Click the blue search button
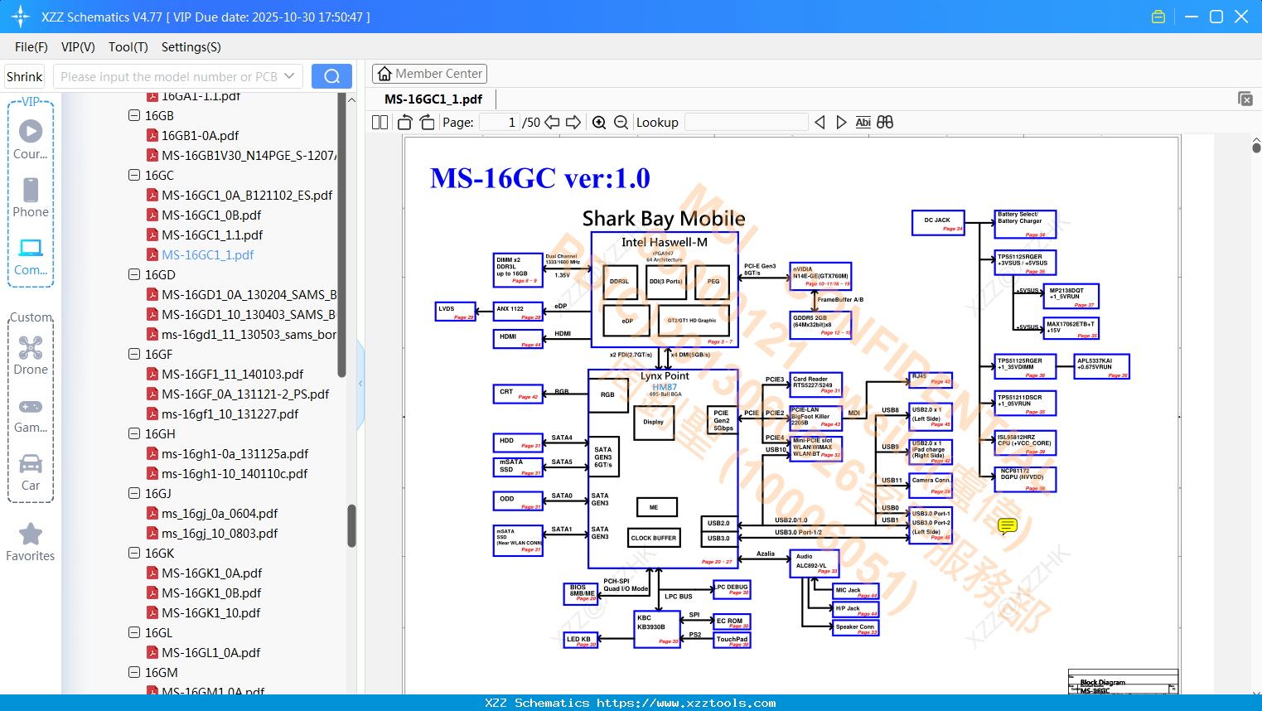This screenshot has width=1262, height=711. (331, 76)
